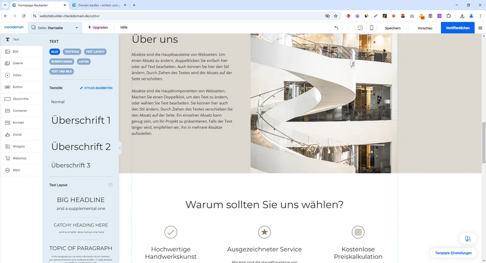
Task: Open the Video elements panel
Action: (x=21, y=75)
